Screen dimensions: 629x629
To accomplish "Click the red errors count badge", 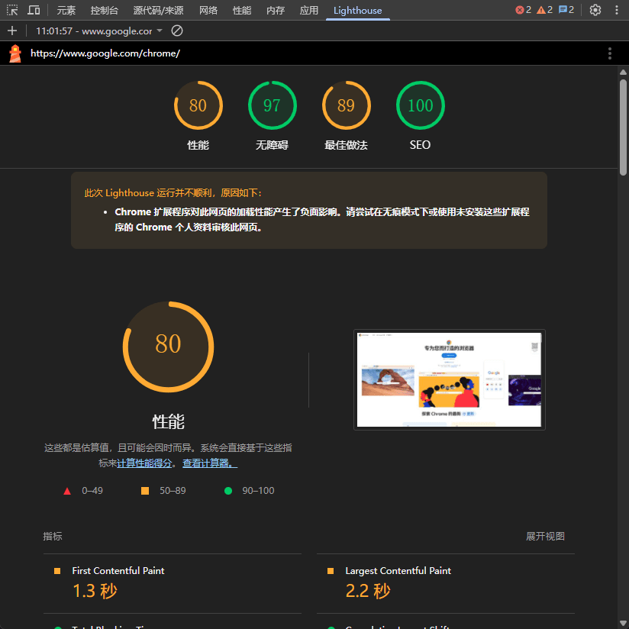I will click(523, 10).
